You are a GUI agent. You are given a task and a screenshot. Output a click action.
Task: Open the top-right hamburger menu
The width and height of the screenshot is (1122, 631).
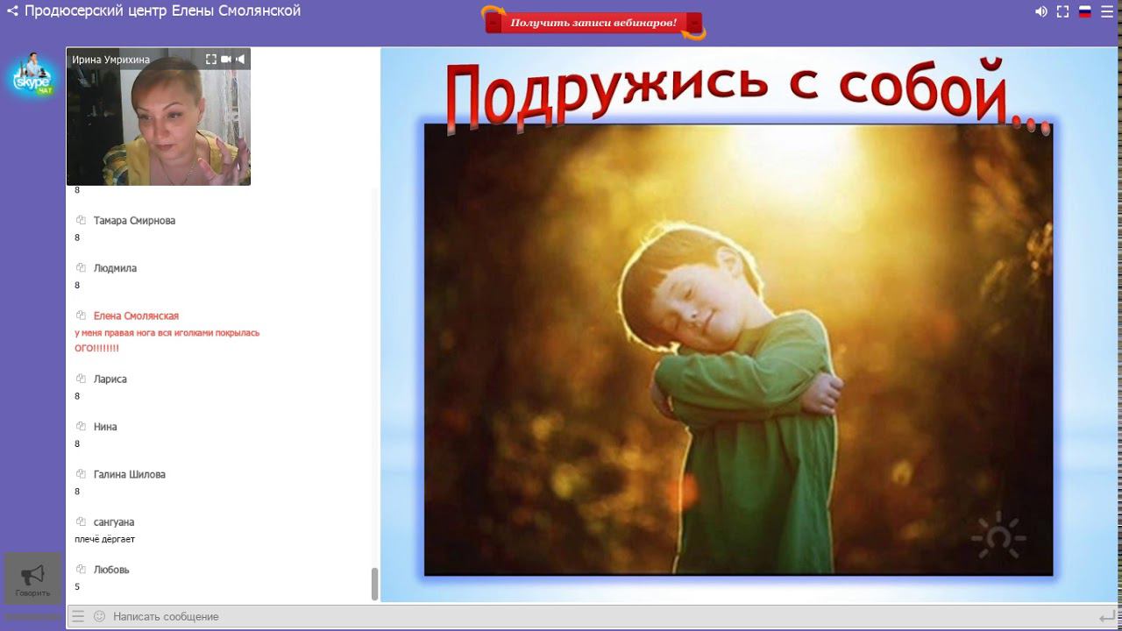[x=1107, y=11]
